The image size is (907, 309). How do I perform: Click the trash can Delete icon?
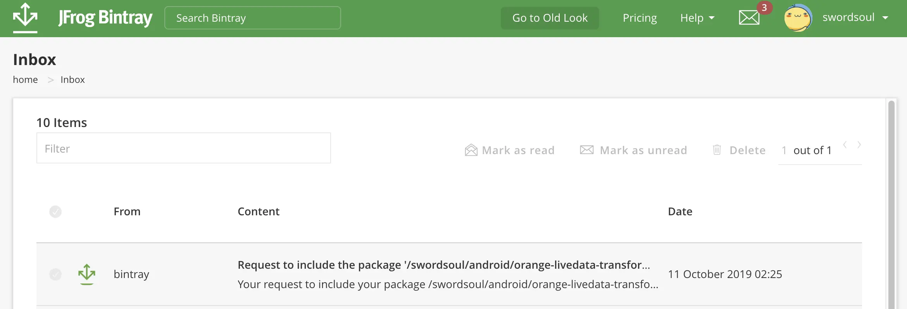tap(717, 150)
